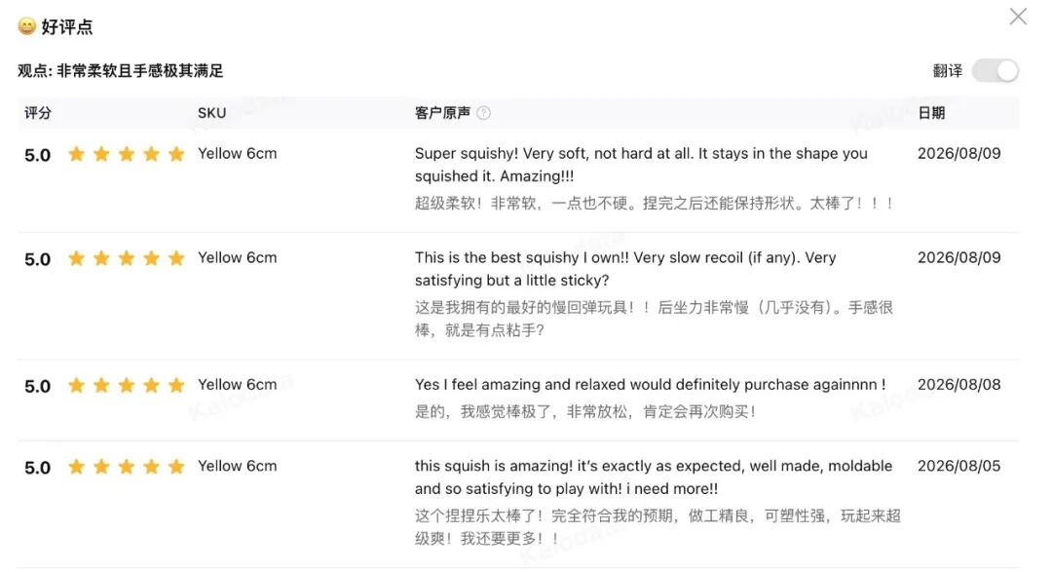The width and height of the screenshot is (1052, 572).
Task: Click 'Yes I feel amazing and relaxed' review
Action: point(650,385)
